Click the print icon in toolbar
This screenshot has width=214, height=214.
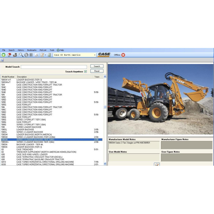pyautogui.click(x=15, y=55)
